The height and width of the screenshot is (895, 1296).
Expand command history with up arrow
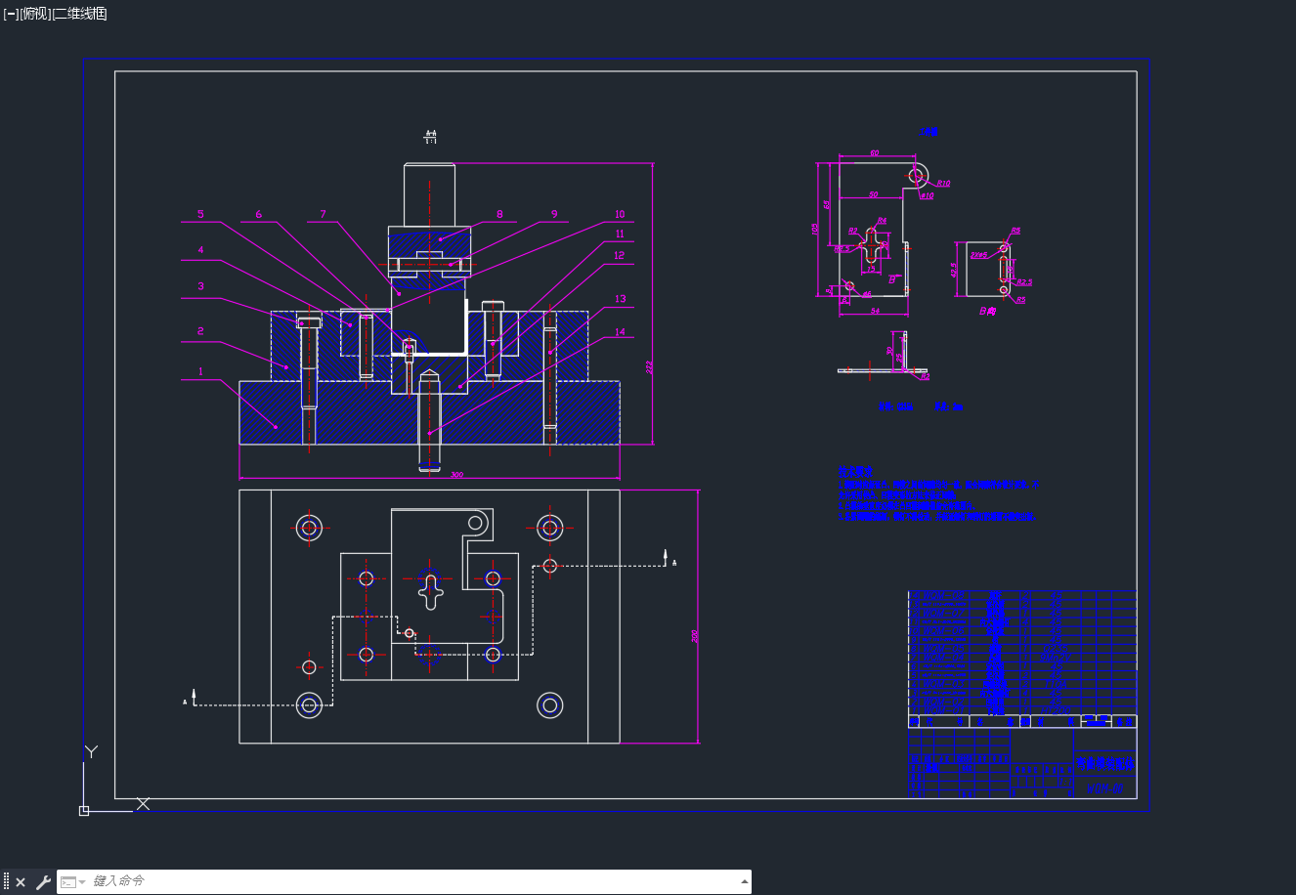(745, 881)
